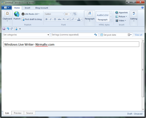Click the Clipboard label dropdown arrow
Viewport: 146px width, 118px height.
point(7,21)
